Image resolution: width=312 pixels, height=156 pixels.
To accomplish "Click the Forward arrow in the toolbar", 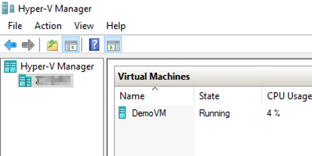I will point(28,45).
